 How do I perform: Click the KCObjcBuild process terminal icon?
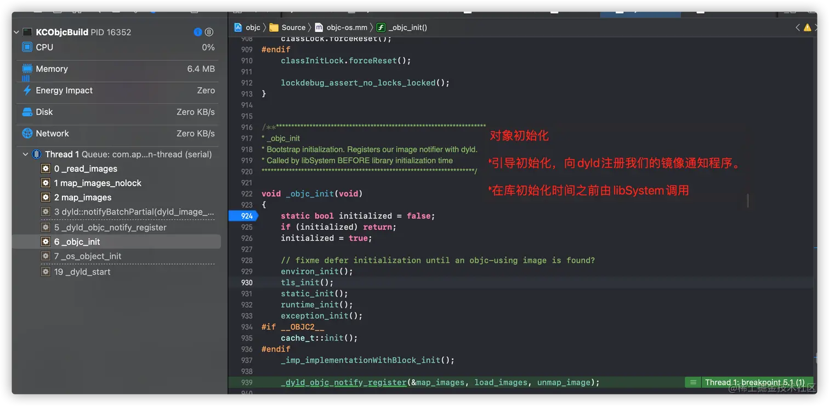coord(27,32)
